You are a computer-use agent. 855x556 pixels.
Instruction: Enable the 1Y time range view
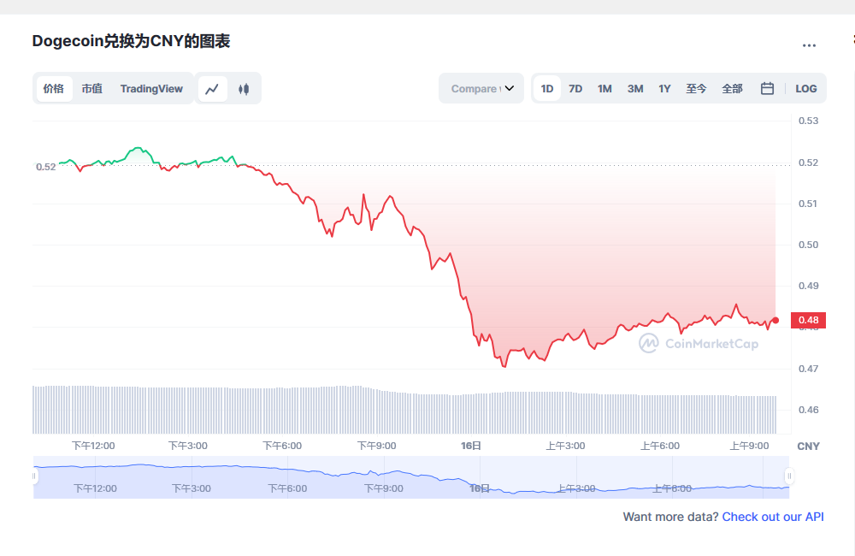(664, 88)
